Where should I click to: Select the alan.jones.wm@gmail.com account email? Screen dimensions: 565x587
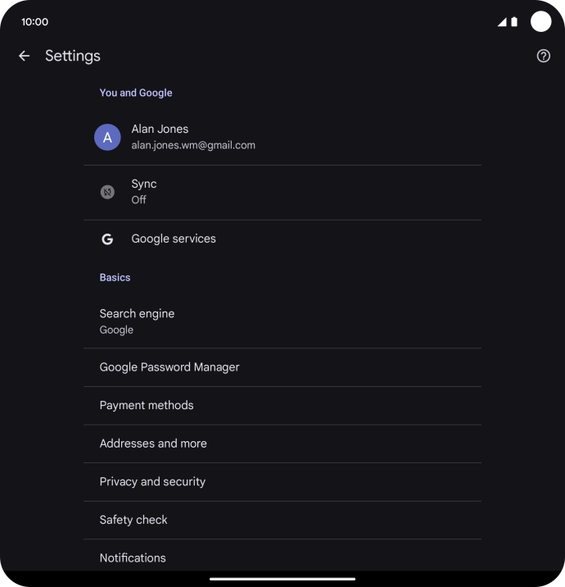(x=193, y=145)
